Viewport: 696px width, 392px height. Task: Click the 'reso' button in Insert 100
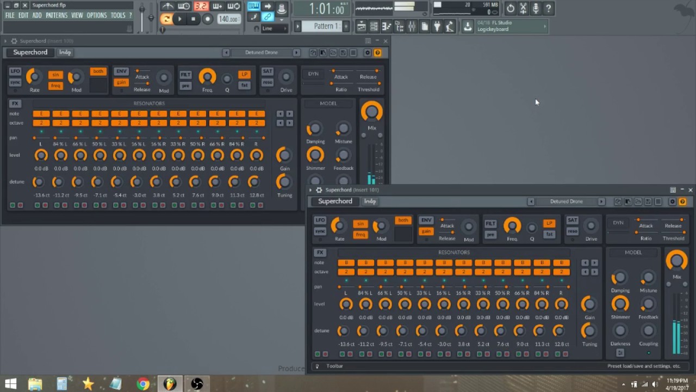coord(267,82)
